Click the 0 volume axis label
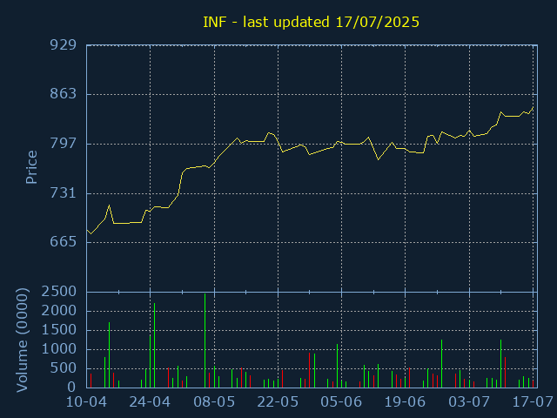557x418 pixels. point(72,387)
